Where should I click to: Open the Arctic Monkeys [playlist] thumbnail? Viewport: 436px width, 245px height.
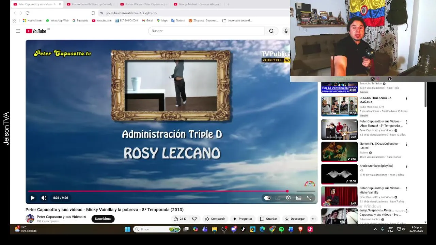pyautogui.click(x=339, y=174)
